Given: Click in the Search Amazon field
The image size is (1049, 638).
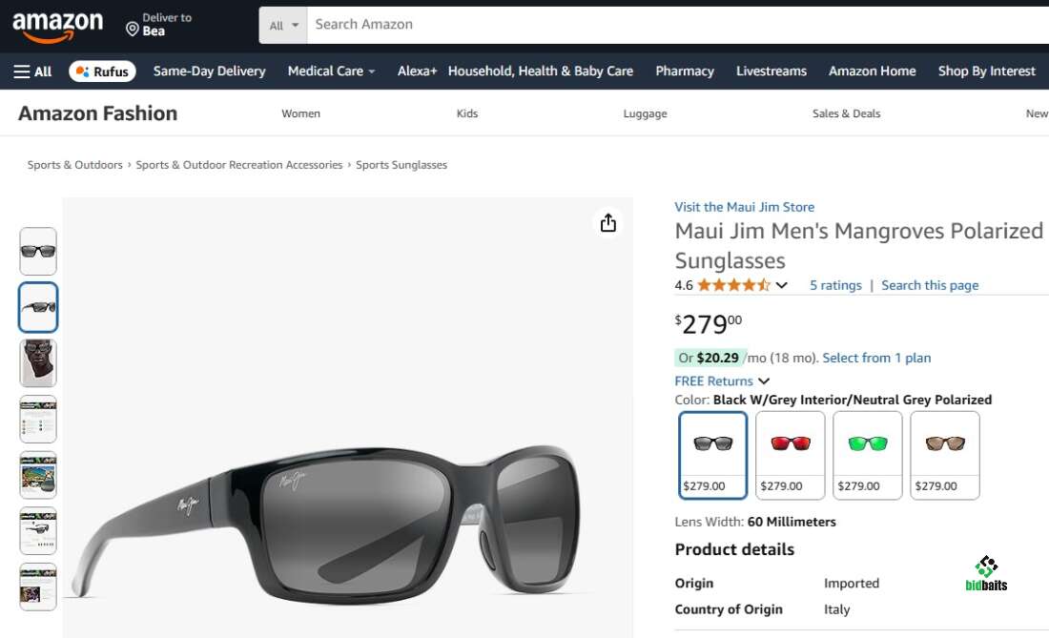Looking at the screenshot, I should [x=678, y=26].
